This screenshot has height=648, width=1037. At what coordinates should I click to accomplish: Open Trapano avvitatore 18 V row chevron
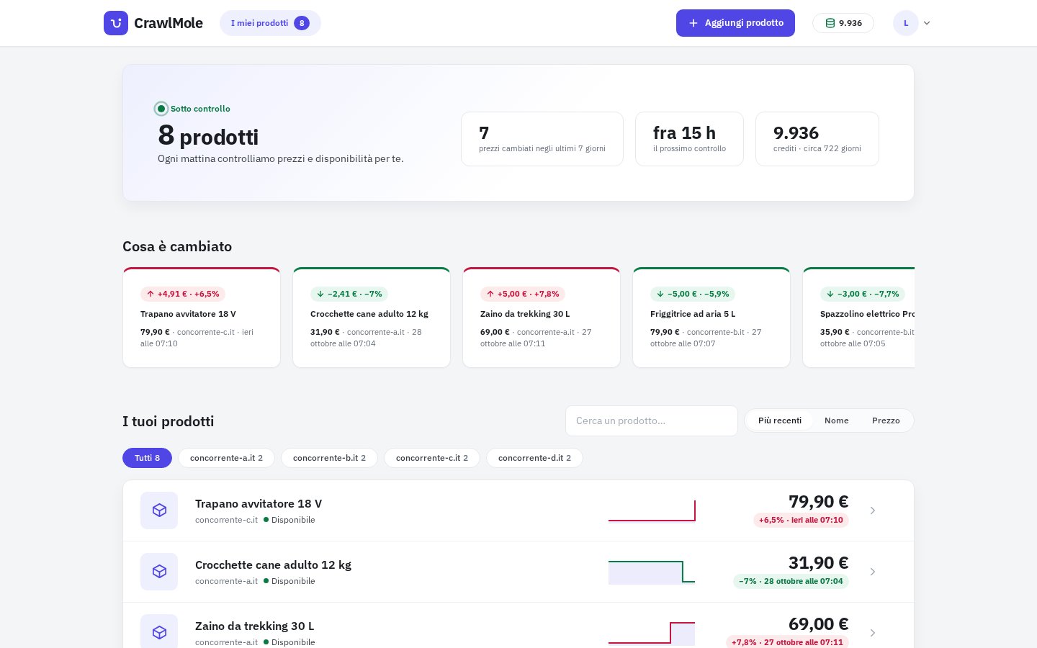tap(873, 510)
